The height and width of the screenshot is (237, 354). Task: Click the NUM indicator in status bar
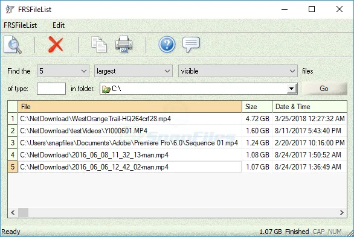(x=335, y=232)
